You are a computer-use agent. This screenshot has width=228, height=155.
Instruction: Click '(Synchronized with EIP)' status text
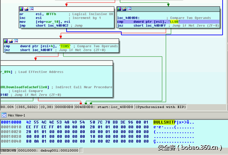(x=161, y=107)
